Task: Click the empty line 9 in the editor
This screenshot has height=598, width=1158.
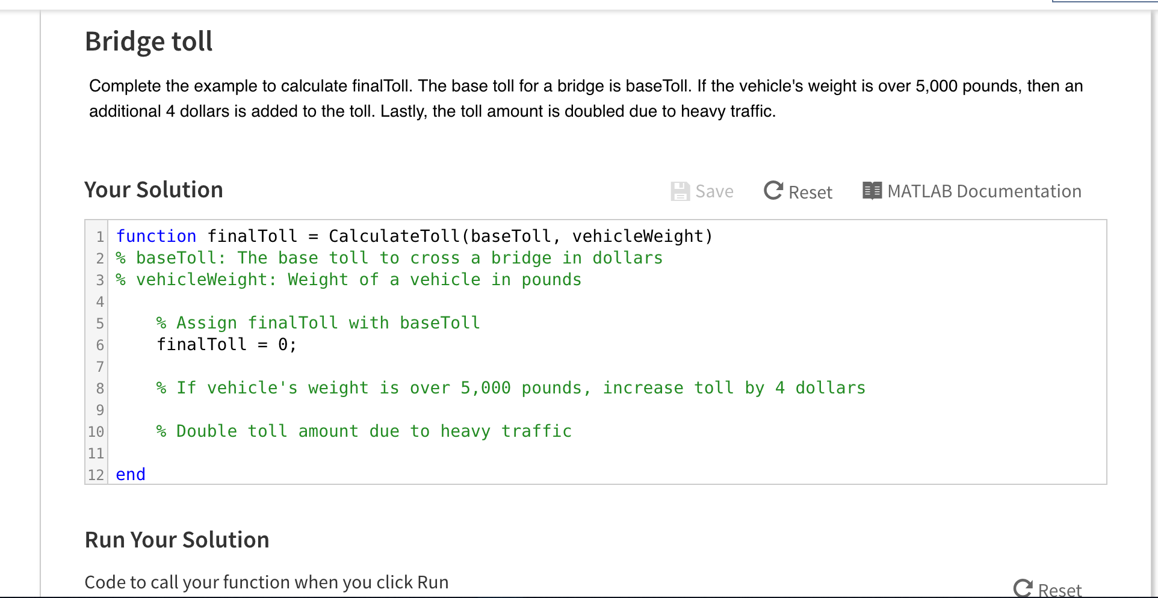Action: [241, 410]
